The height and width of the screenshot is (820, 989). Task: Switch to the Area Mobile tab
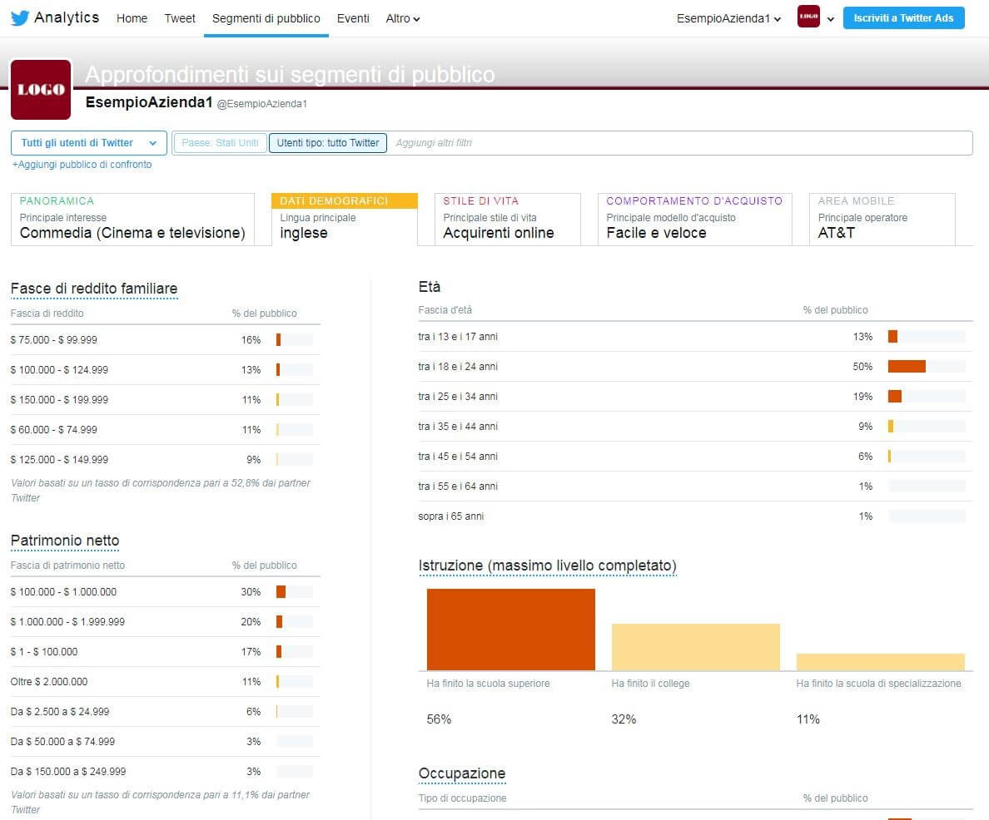click(x=882, y=220)
